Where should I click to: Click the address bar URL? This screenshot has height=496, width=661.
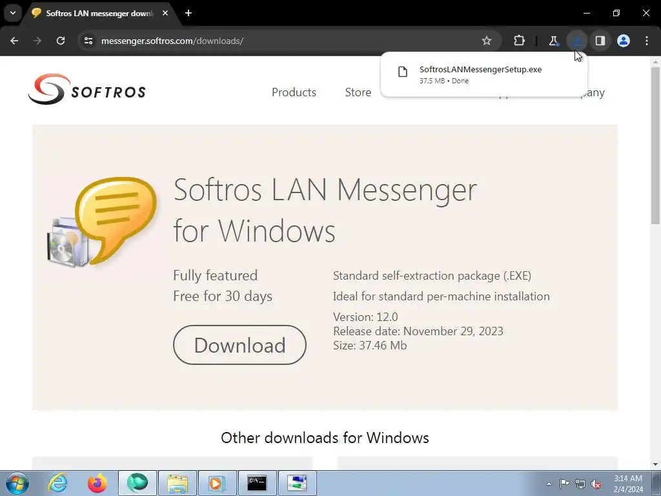point(172,41)
